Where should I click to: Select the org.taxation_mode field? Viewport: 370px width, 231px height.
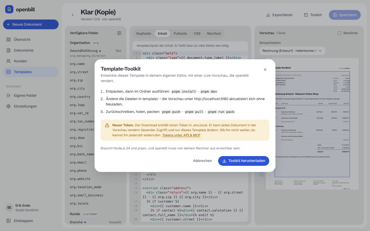coord(86,187)
